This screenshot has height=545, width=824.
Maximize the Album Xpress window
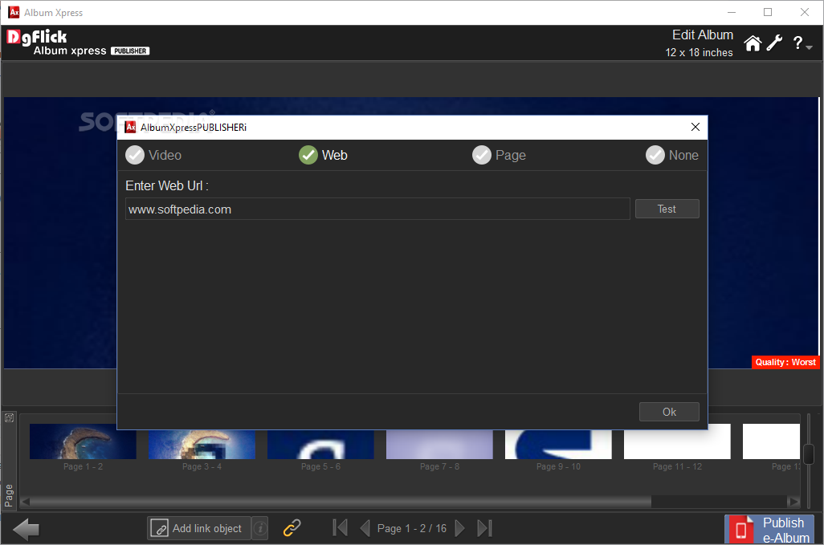click(768, 12)
